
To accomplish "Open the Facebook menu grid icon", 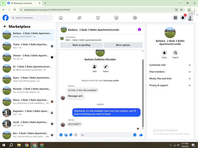I will click(x=175, y=18).
